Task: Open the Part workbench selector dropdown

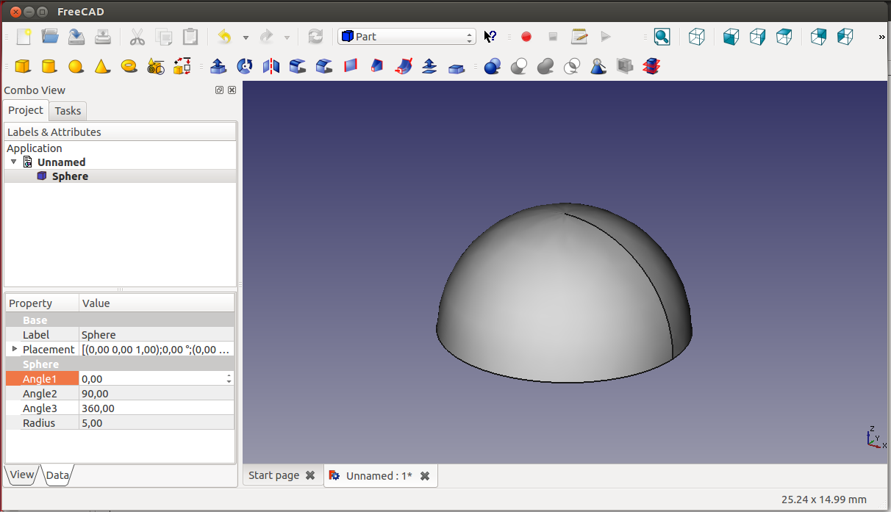Action: [x=407, y=37]
